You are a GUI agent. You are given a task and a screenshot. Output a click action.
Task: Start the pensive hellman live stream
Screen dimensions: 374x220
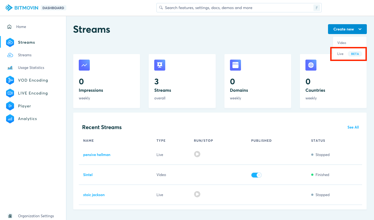(197, 154)
